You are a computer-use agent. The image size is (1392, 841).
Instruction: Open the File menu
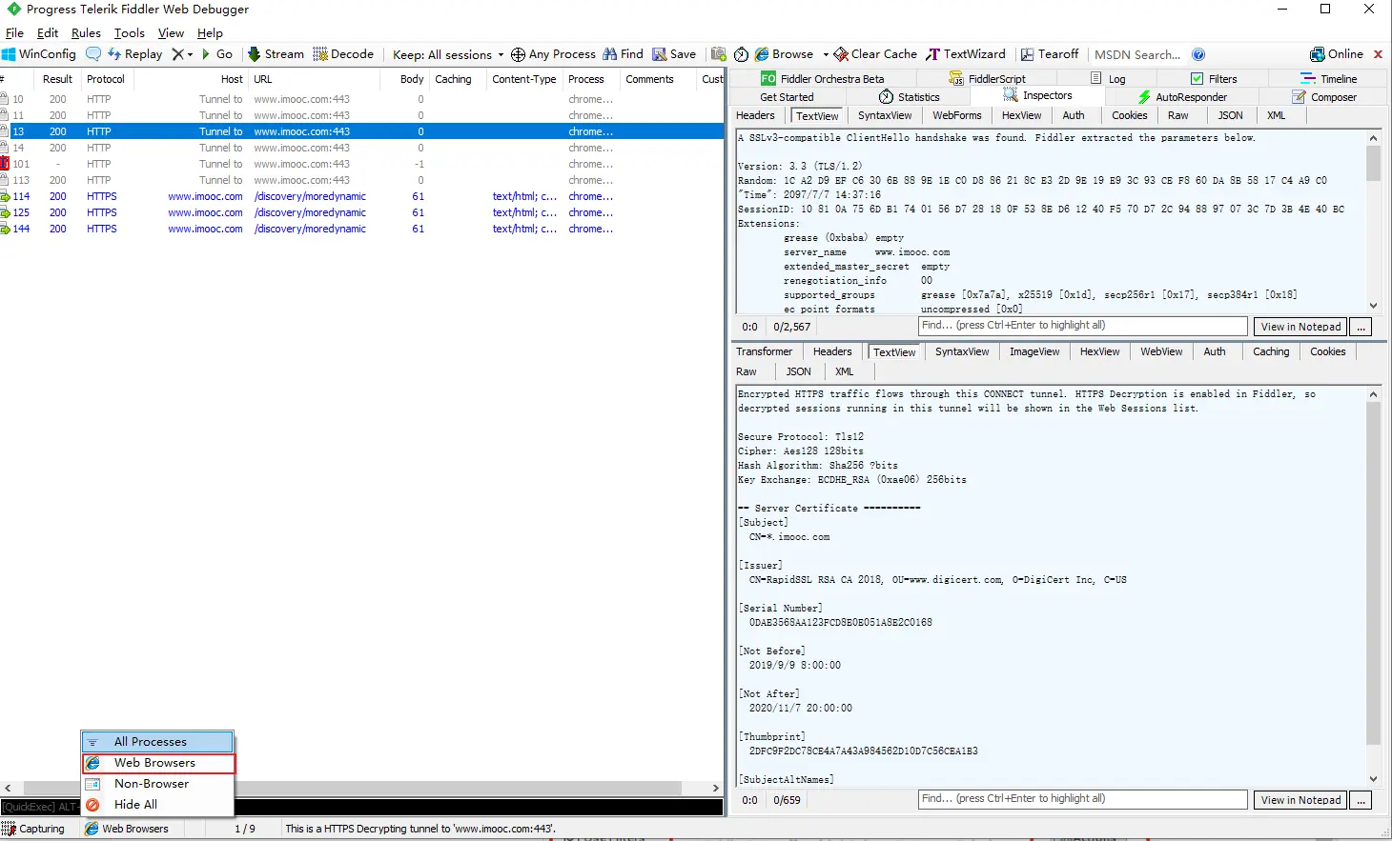tap(14, 32)
